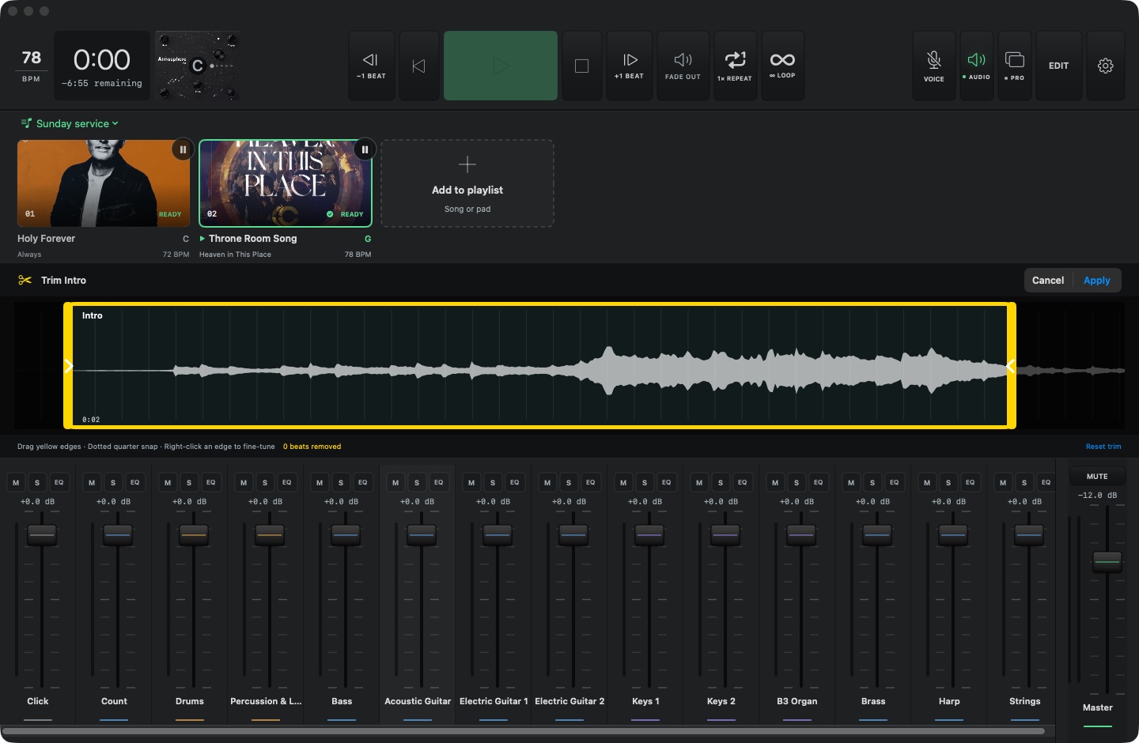Open the Atmosphere pad key C thumbnail
The width and height of the screenshot is (1139, 743).
tap(198, 66)
